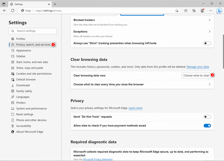
Task: Click the vertical page scrollbar thumb
Action: (x=223, y=51)
